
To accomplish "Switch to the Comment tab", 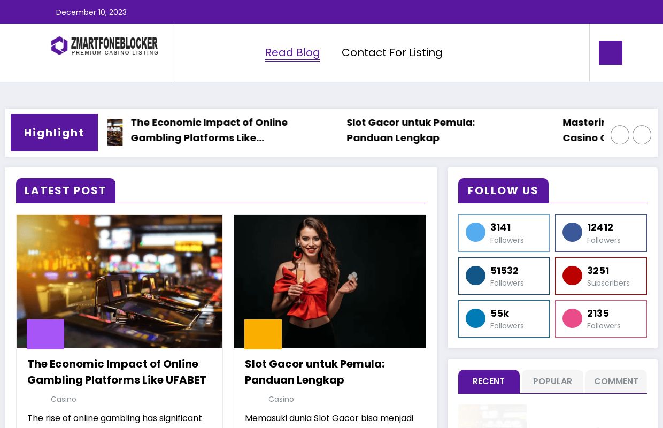I will pyautogui.click(x=616, y=381).
